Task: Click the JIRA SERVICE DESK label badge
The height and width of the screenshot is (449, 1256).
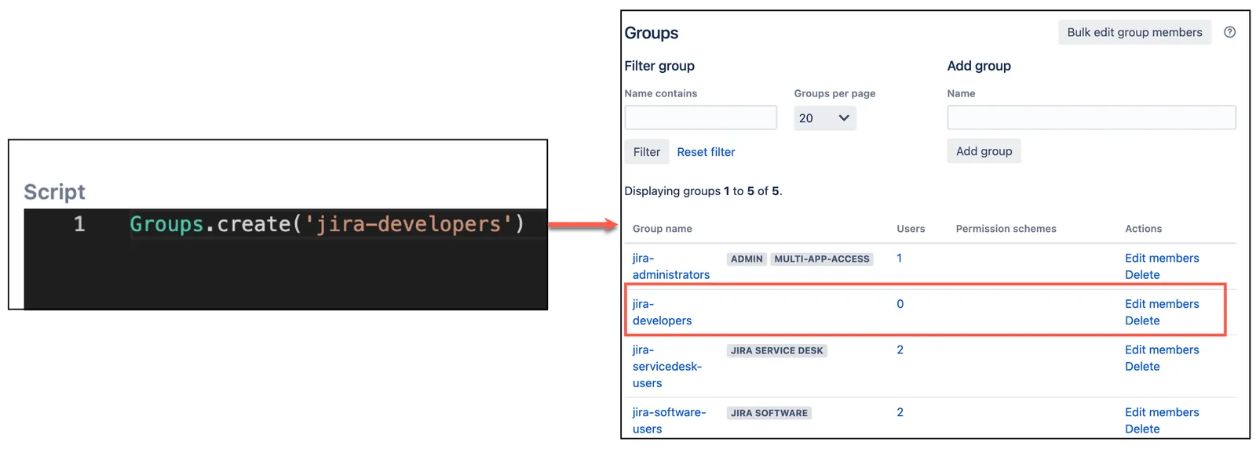Action: [x=776, y=350]
